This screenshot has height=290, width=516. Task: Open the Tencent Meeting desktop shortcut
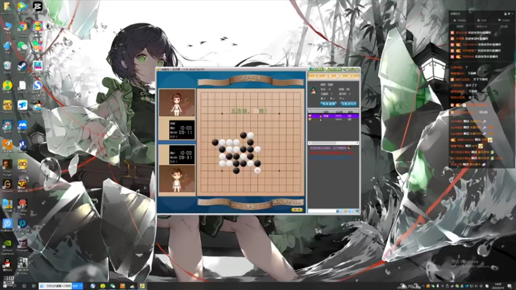pyautogui.click(x=23, y=125)
